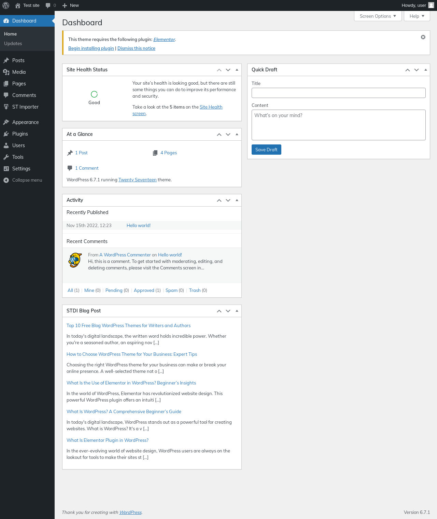This screenshot has height=519, width=437.
Task: Click the Posts pushpin icon in sidebar
Action: tap(6, 60)
